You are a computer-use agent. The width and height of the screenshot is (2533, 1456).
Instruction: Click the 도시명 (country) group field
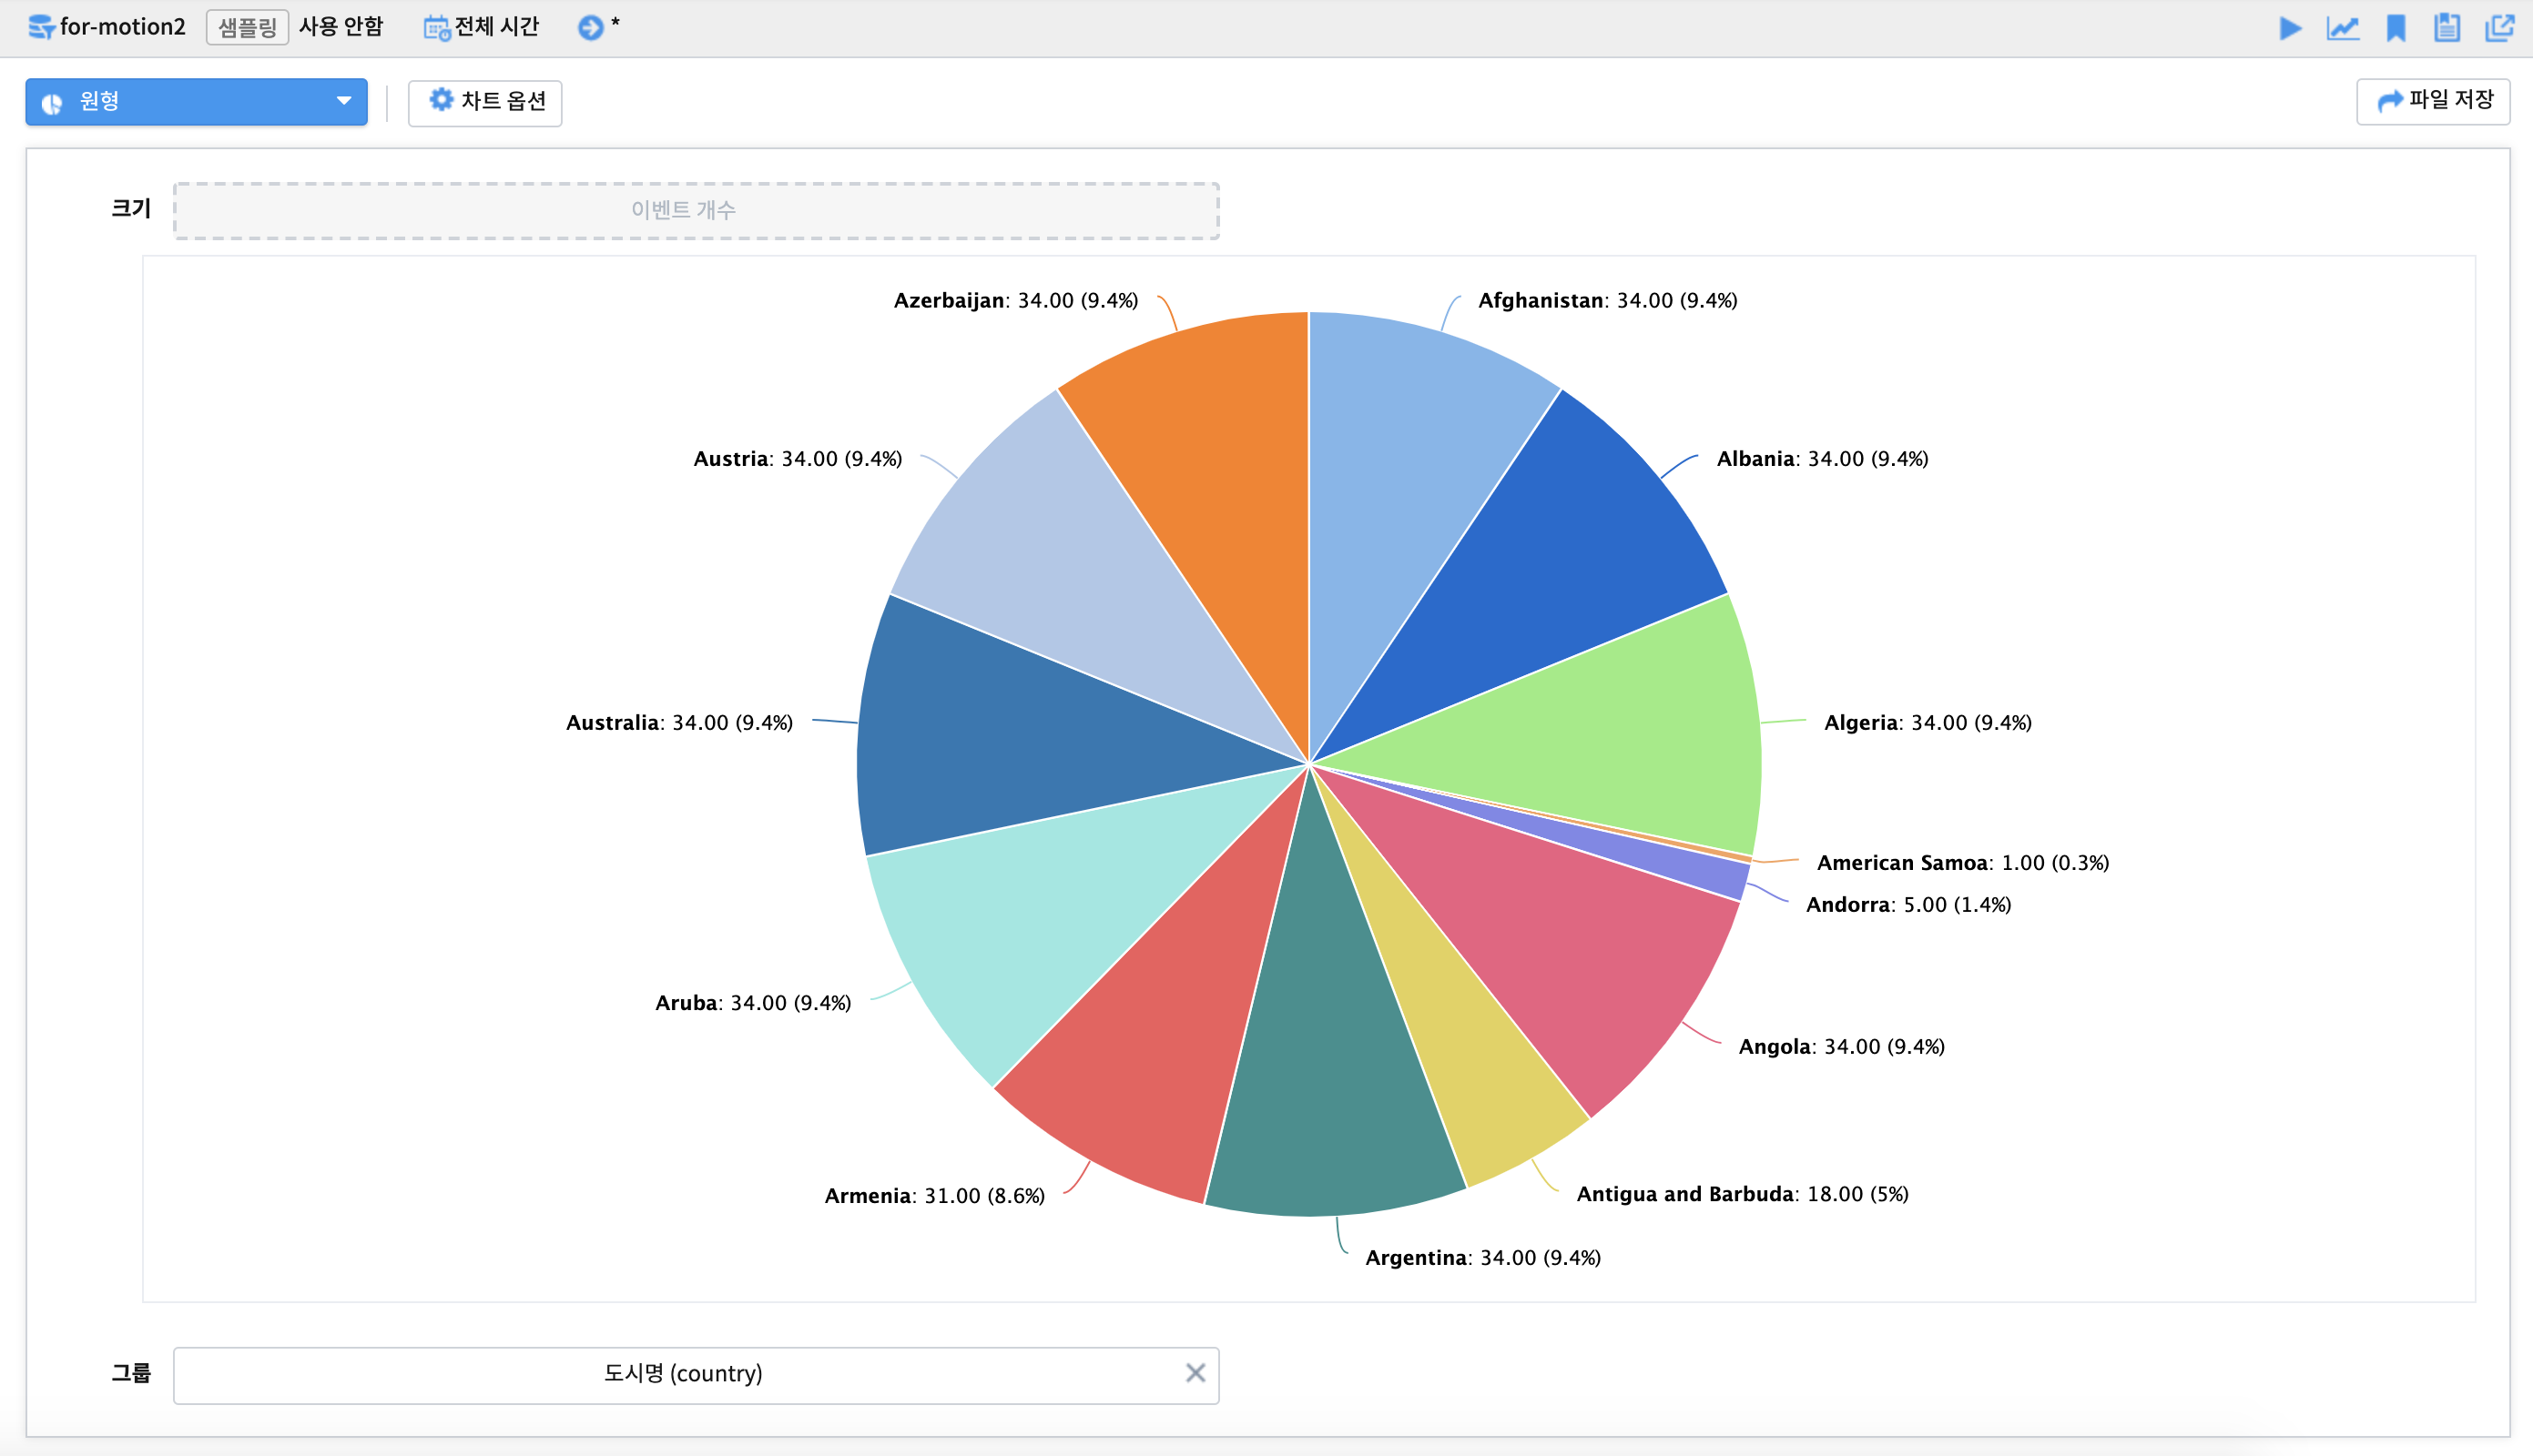click(x=697, y=1375)
